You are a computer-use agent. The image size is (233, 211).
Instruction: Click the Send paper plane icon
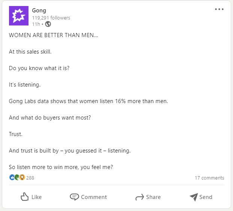click(x=194, y=197)
